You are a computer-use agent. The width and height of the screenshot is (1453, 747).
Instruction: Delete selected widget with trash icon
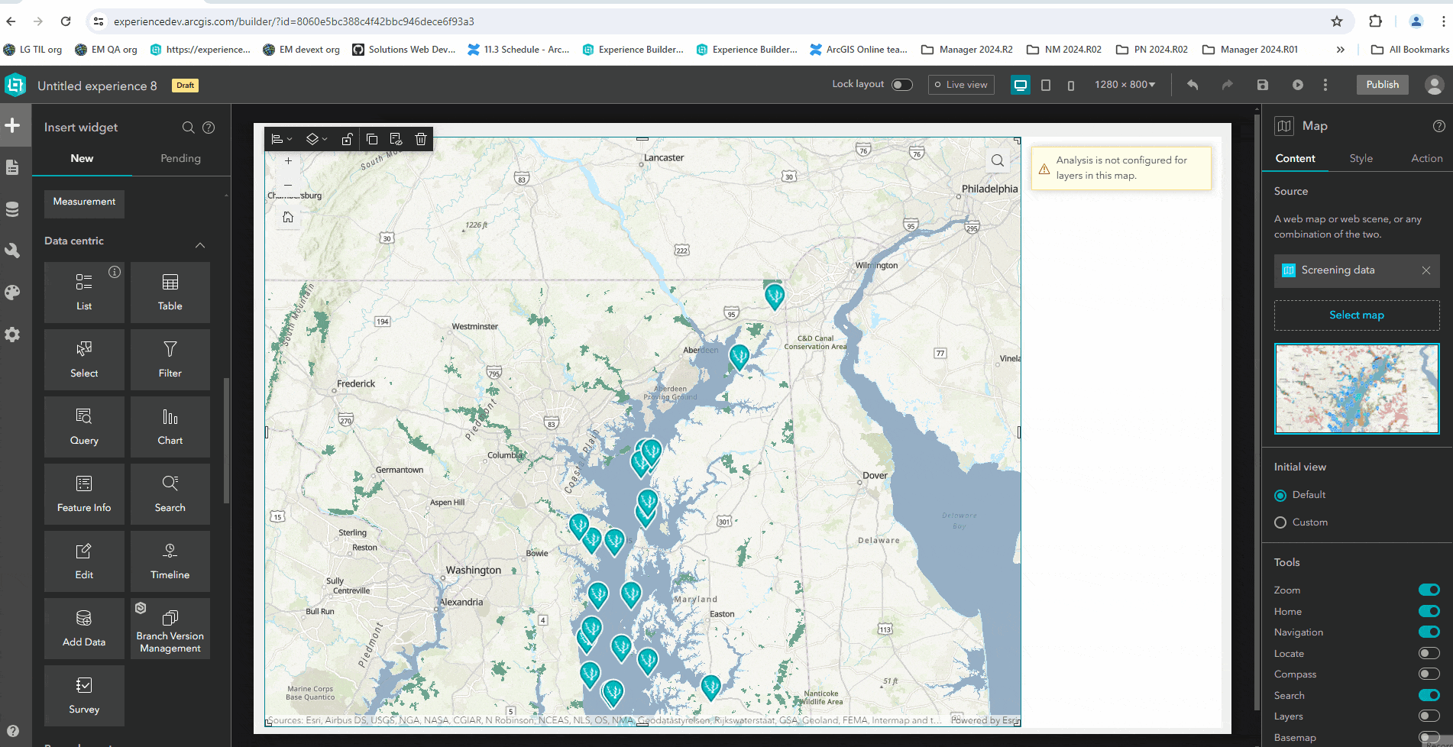[x=420, y=139]
